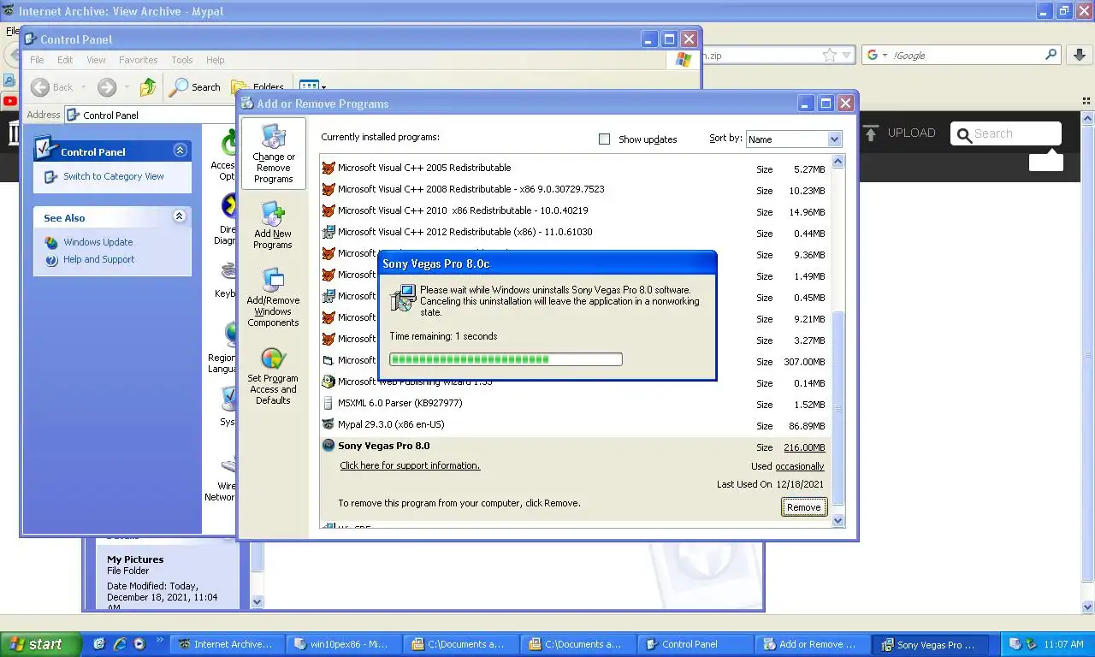Collapse See Also section
This screenshot has width=1095, height=657.
[180, 216]
